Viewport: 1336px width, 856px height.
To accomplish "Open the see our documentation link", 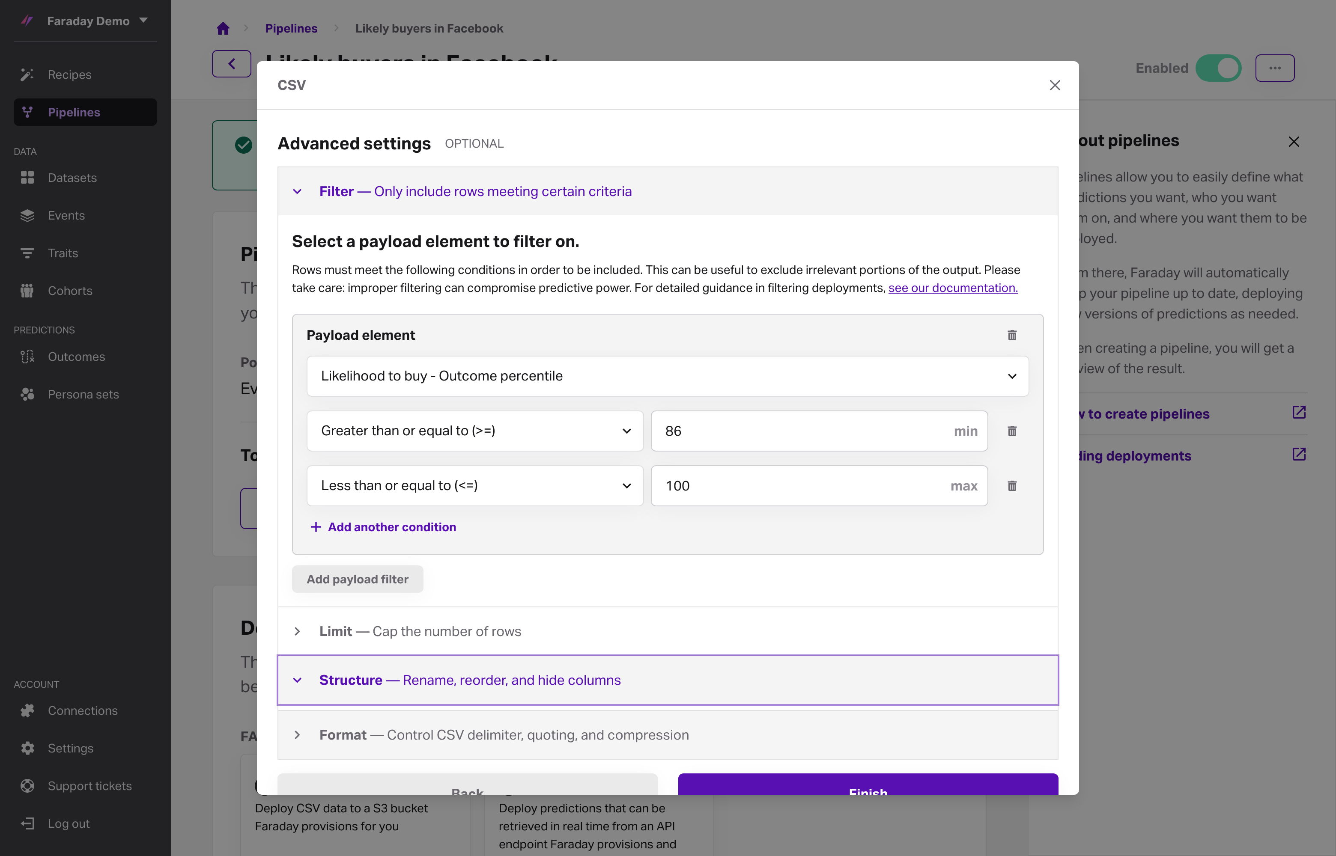I will click(953, 288).
